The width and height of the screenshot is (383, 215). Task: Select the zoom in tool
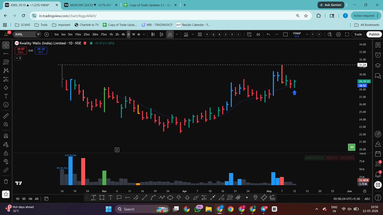tap(6, 124)
